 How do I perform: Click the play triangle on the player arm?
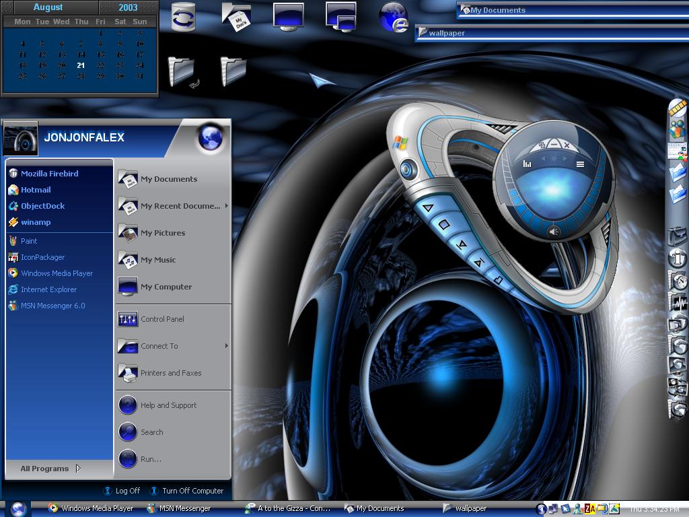tap(428, 207)
